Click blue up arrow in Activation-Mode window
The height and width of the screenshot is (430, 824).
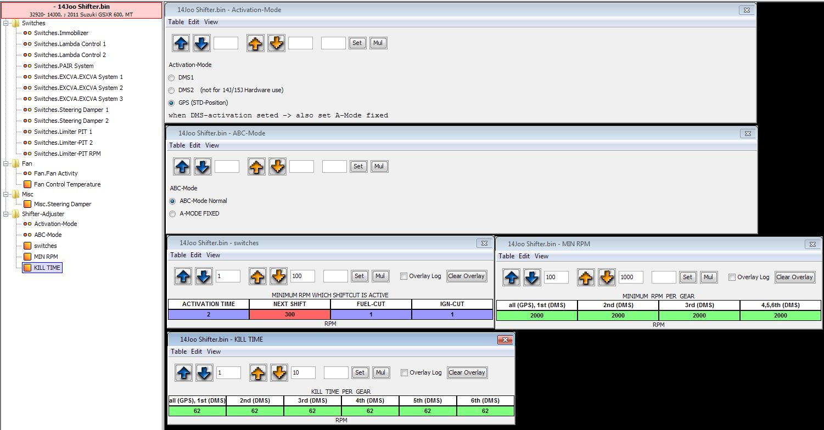[x=181, y=43]
